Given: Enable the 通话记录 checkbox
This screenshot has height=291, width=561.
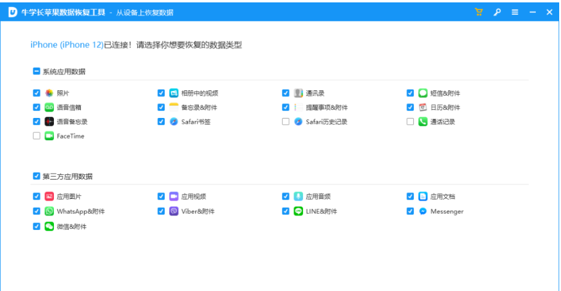Looking at the screenshot, I should click(410, 122).
